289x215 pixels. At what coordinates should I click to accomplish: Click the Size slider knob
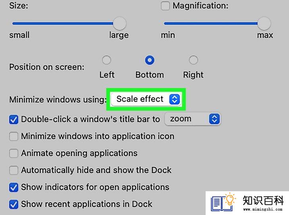coord(119,23)
